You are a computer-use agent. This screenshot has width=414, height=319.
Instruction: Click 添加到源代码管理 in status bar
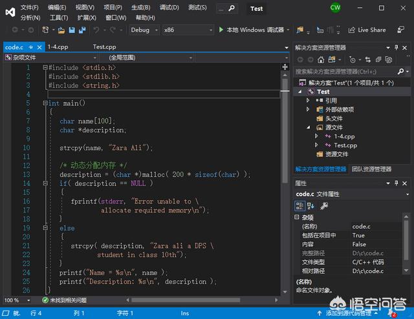click(x=348, y=313)
